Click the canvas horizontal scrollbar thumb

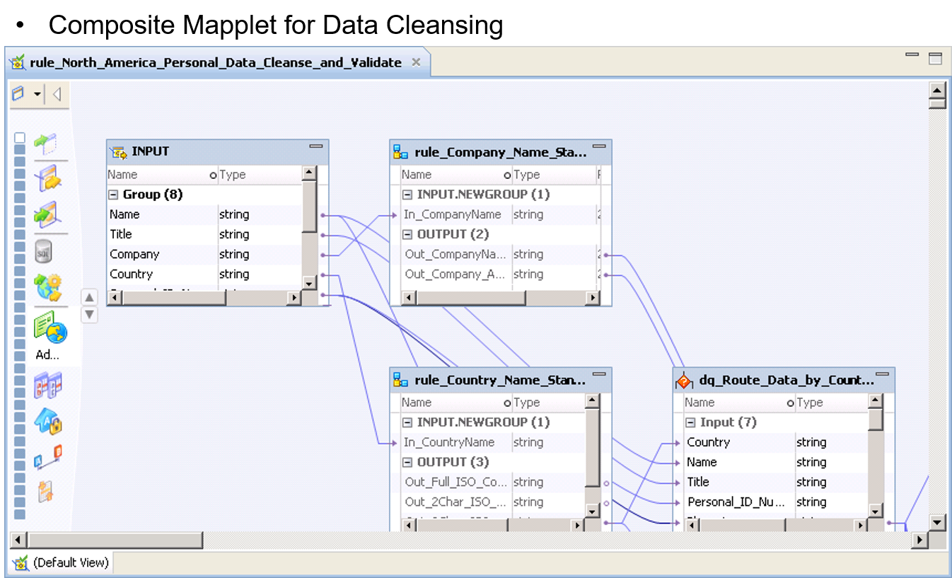coord(115,541)
